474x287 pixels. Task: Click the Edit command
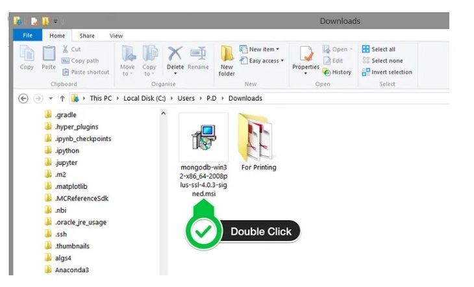pos(333,60)
